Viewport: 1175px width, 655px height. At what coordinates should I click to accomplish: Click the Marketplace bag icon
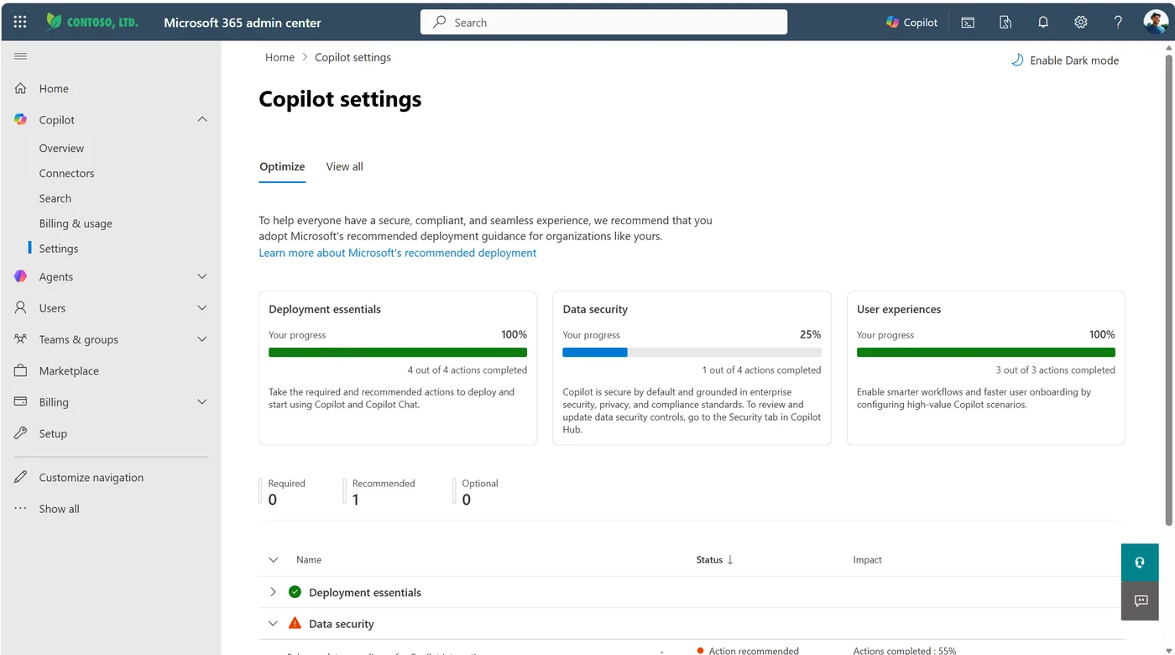click(21, 370)
